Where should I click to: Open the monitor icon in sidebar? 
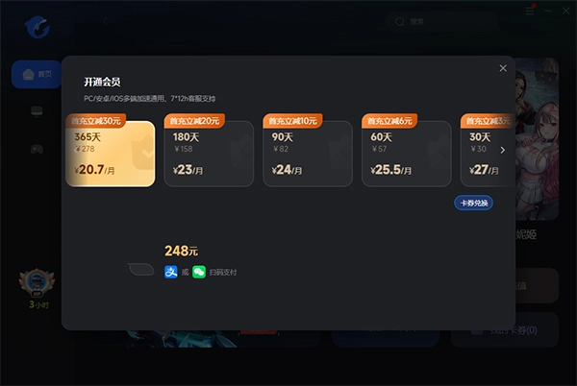point(37,111)
